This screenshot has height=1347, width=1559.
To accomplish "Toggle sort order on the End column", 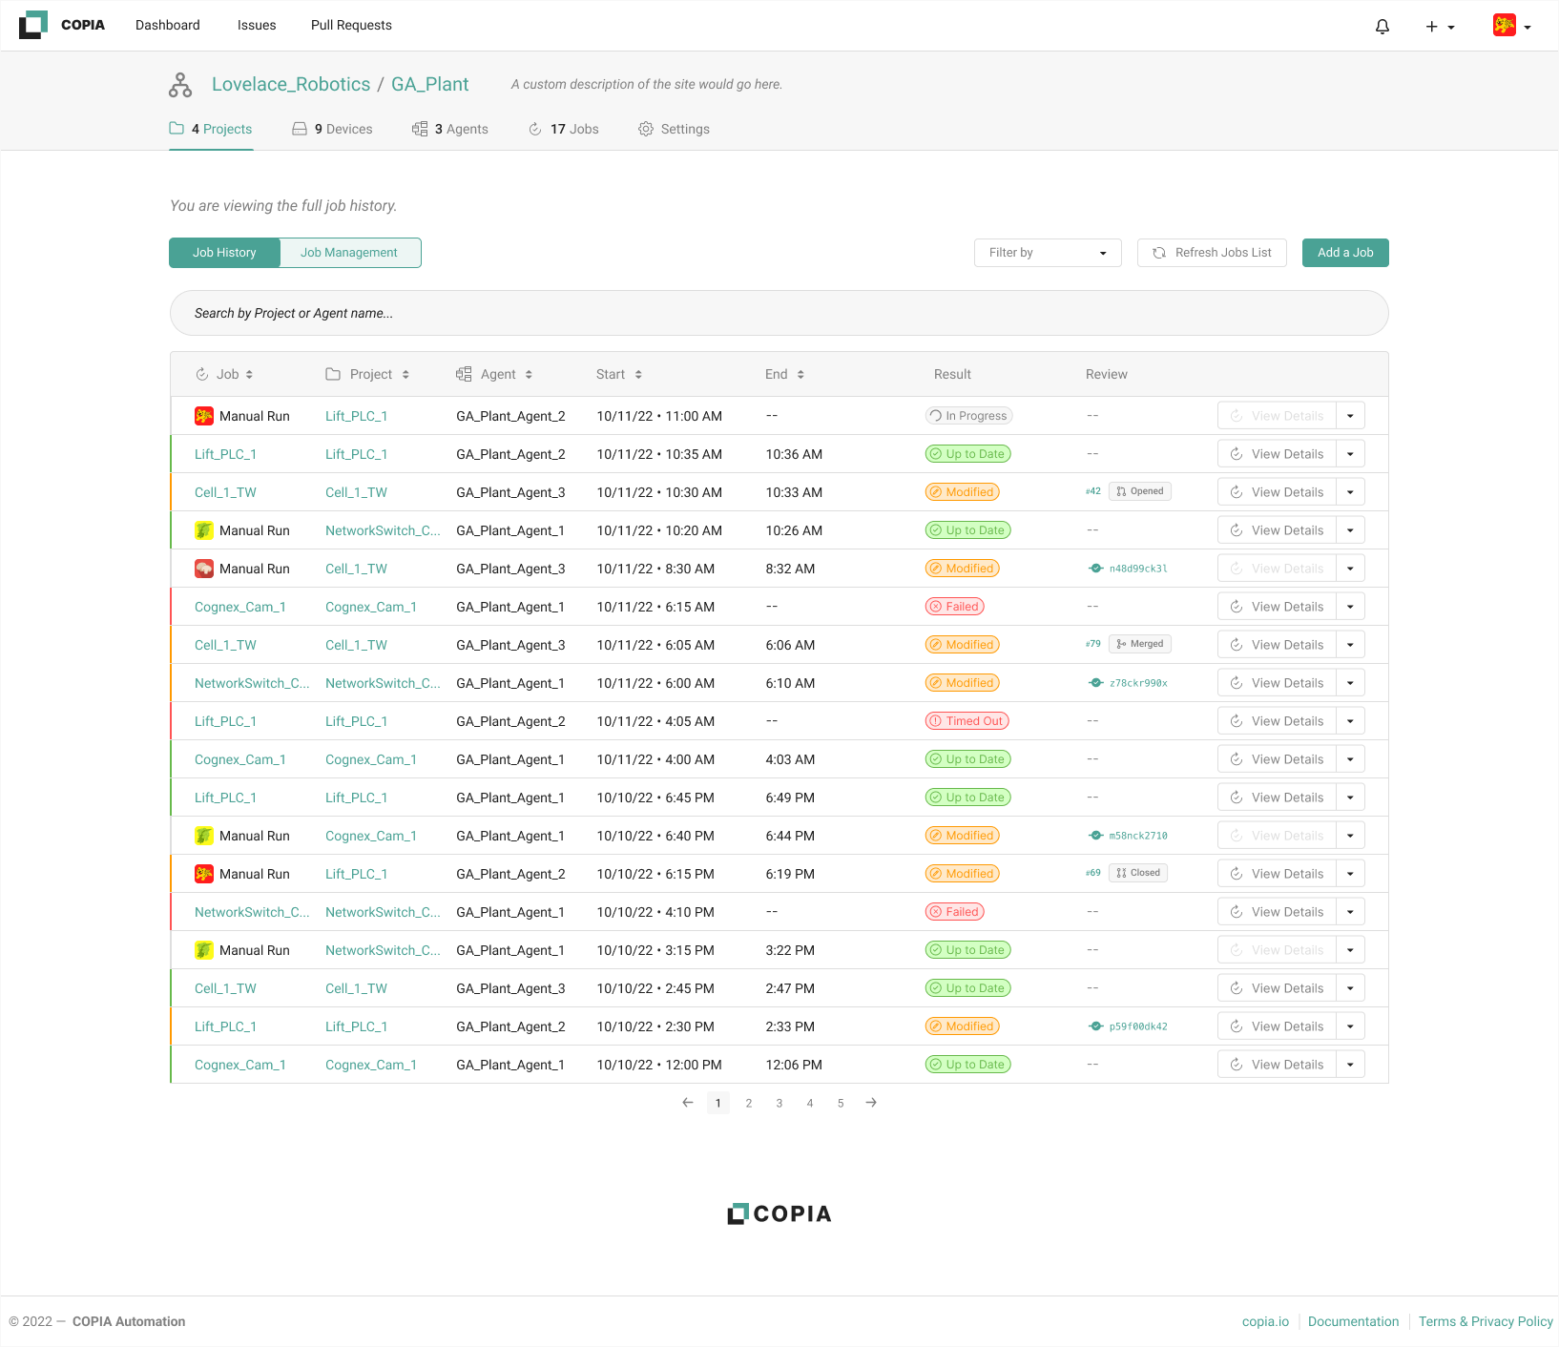I will [x=800, y=374].
